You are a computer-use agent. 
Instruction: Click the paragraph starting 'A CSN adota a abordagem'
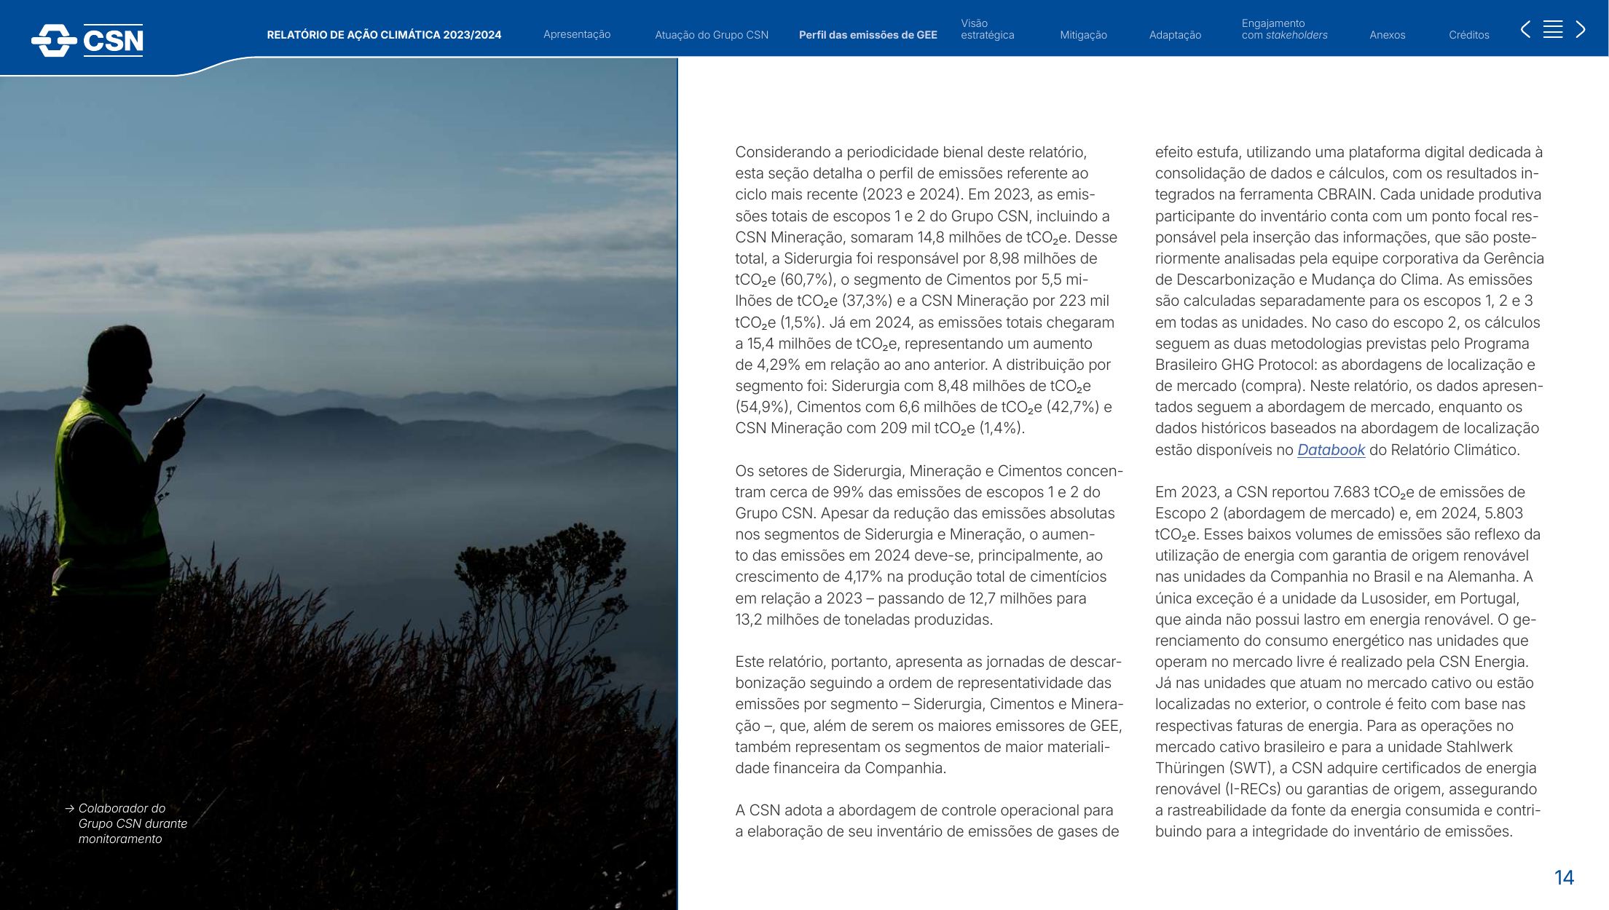click(927, 821)
